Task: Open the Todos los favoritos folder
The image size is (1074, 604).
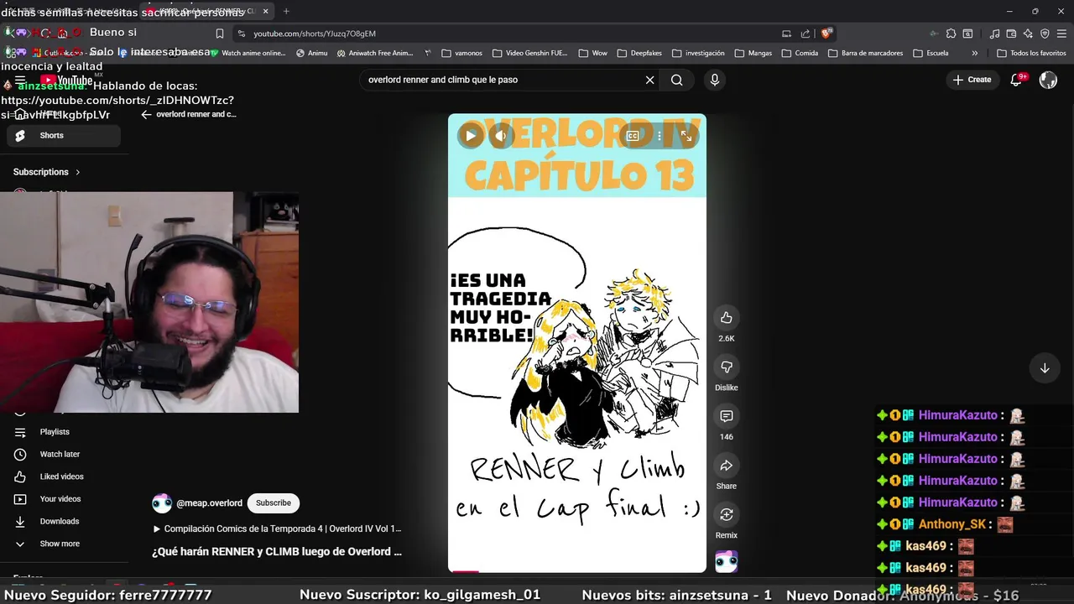Action: point(1031,53)
